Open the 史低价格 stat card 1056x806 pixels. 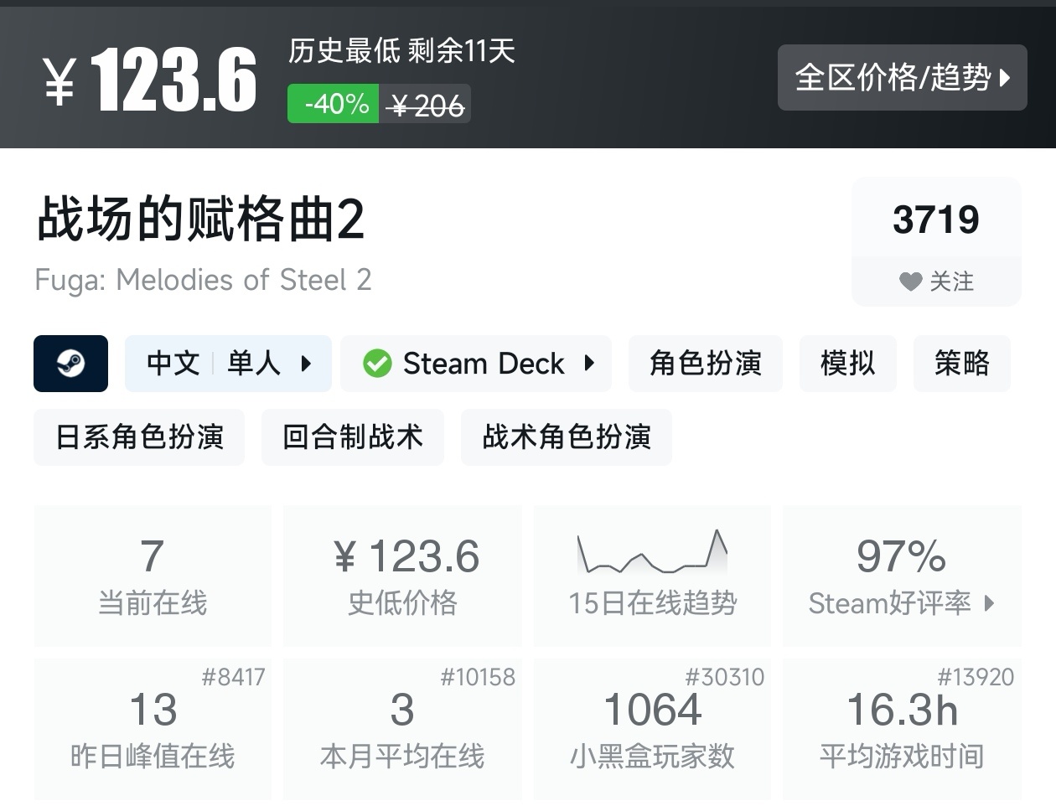pos(402,576)
